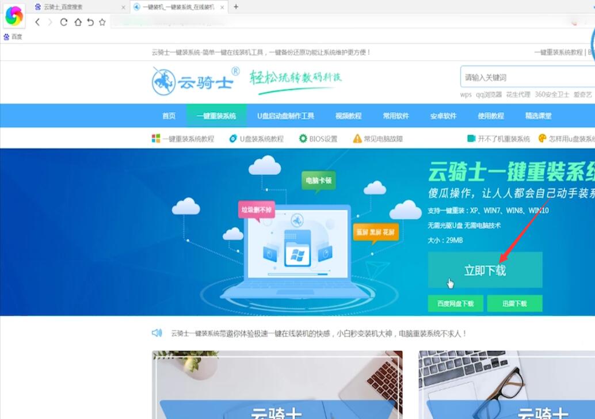595x419 pixels.
Task: Click the warning triangle icon beside 常见电脑故障
Action: [x=357, y=139]
